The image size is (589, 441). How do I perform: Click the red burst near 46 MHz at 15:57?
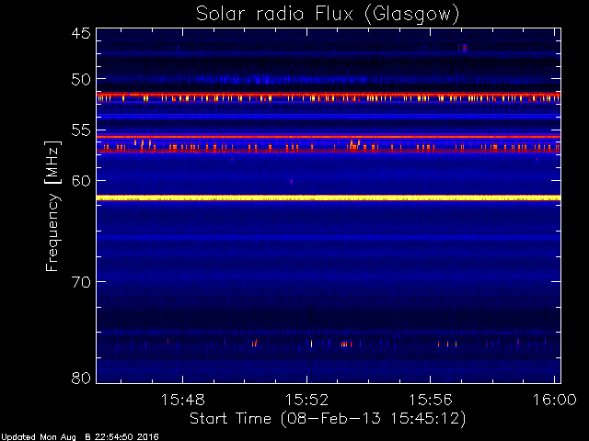coord(465,48)
